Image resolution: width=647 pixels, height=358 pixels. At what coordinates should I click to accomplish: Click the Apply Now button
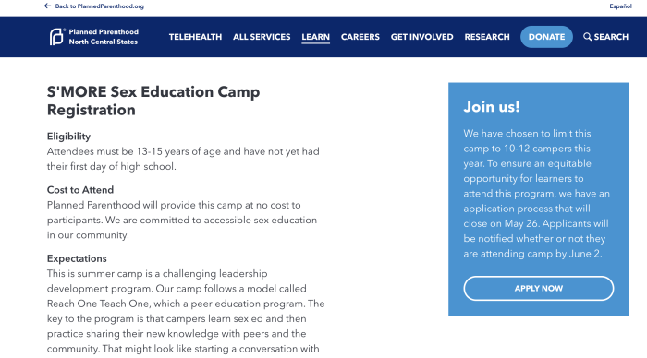pos(539,289)
